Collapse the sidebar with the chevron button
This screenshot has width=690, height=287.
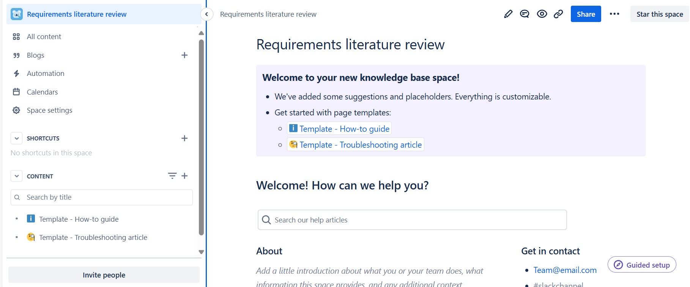(206, 14)
